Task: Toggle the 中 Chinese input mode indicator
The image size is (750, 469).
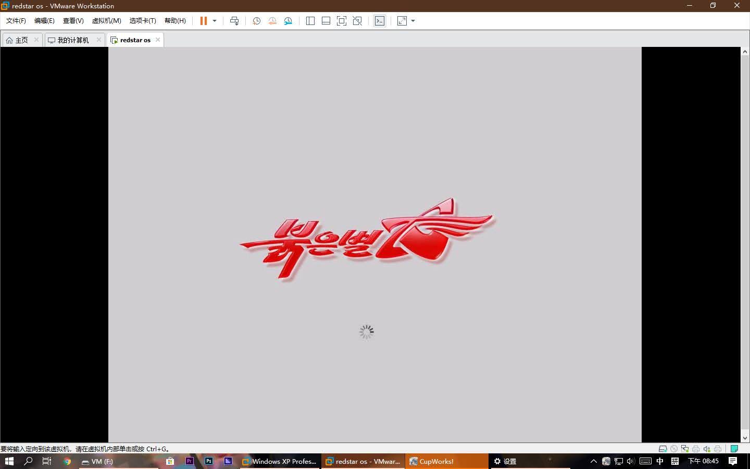Action: (660, 461)
